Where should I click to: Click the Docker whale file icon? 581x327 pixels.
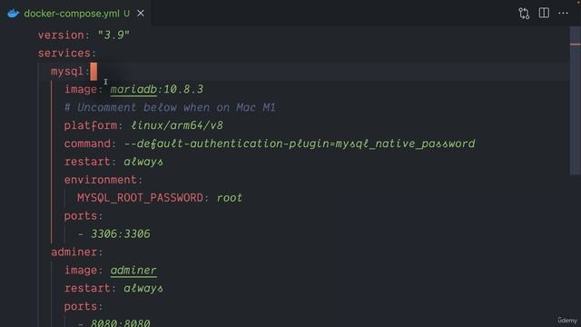coord(13,14)
